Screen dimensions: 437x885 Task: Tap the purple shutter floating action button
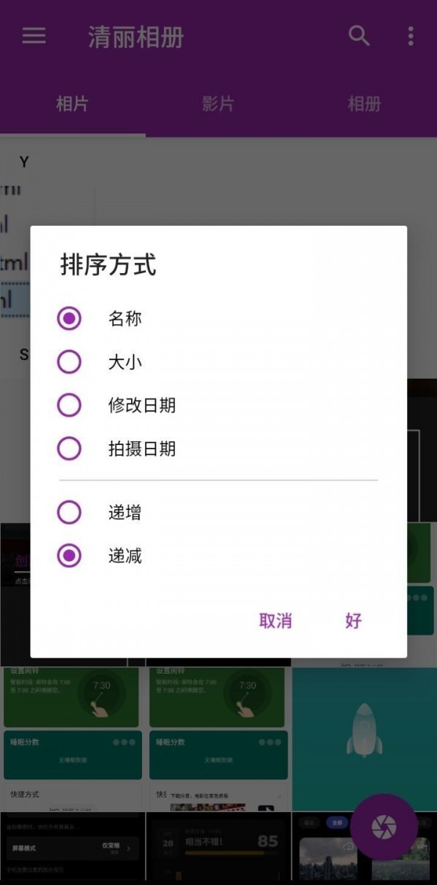click(385, 827)
